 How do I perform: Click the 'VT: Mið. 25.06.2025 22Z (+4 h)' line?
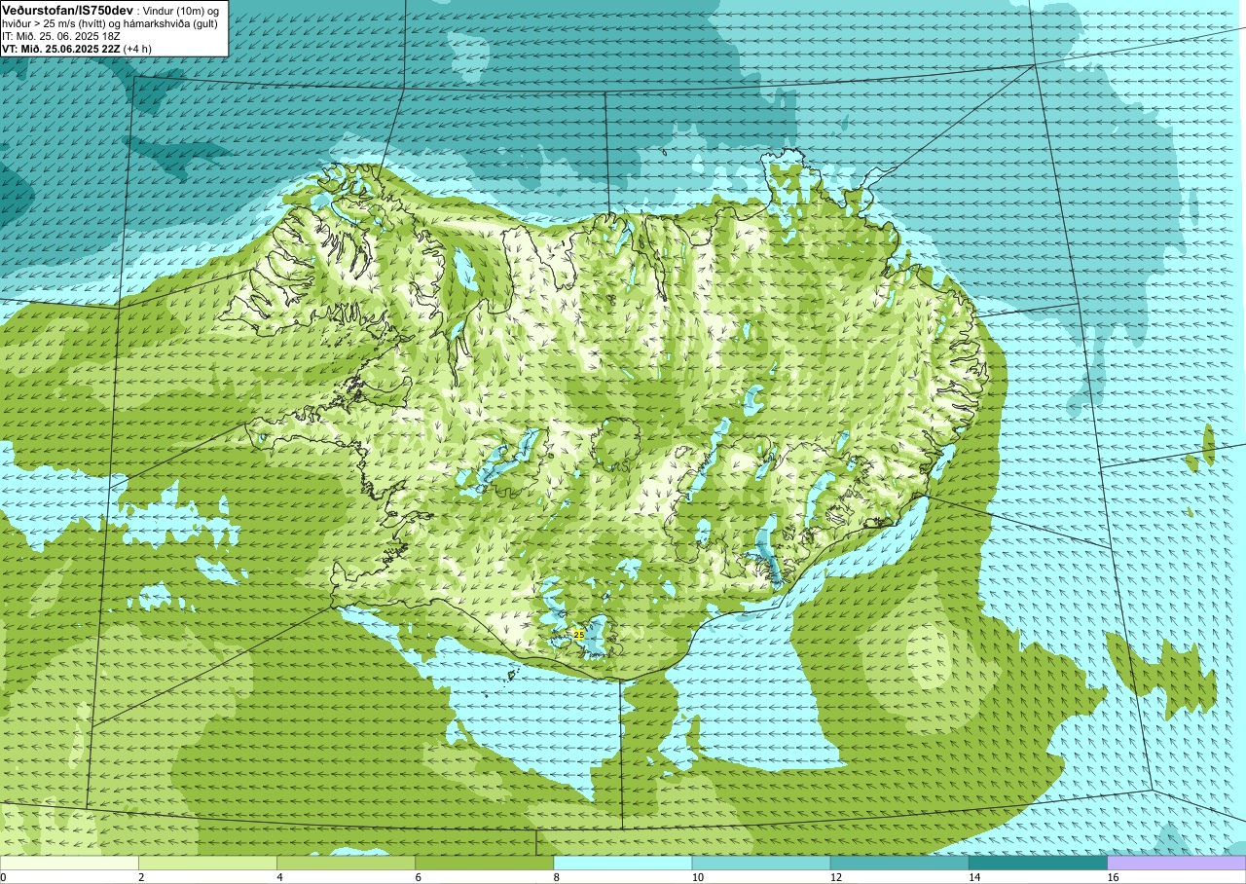77,48
